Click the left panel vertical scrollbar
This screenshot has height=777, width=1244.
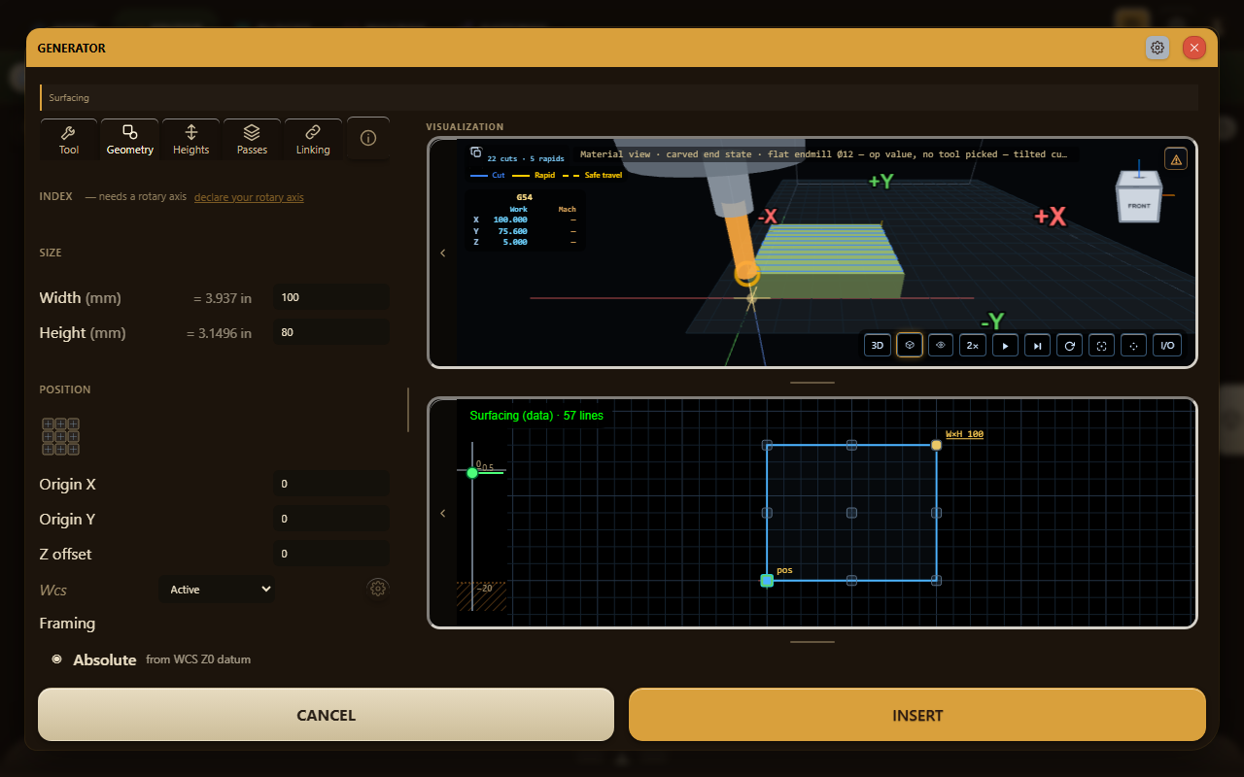[x=408, y=410]
